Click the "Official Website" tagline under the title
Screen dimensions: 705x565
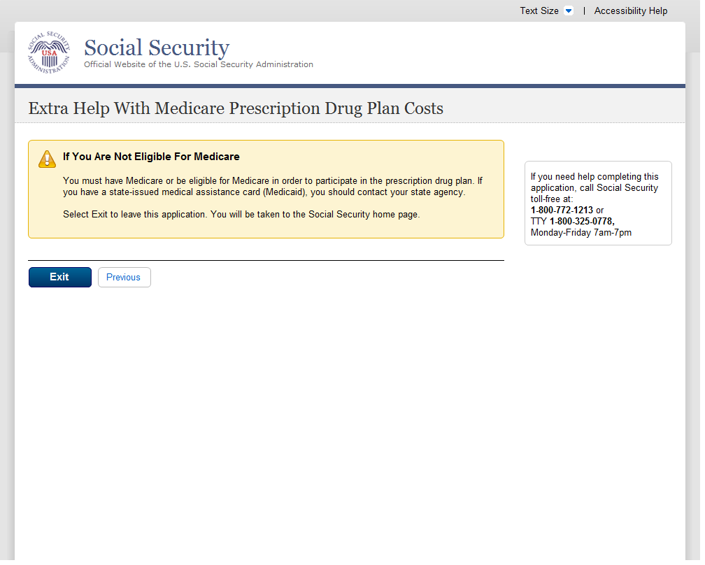click(x=199, y=65)
